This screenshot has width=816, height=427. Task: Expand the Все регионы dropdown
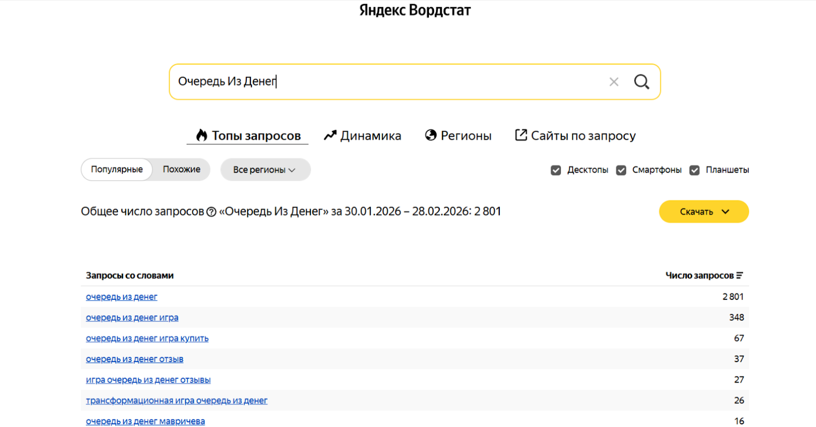265,169
